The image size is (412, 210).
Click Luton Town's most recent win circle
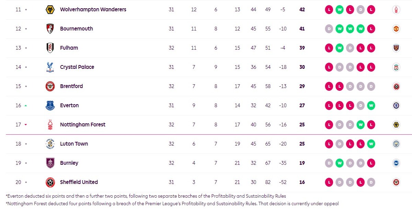371,144
